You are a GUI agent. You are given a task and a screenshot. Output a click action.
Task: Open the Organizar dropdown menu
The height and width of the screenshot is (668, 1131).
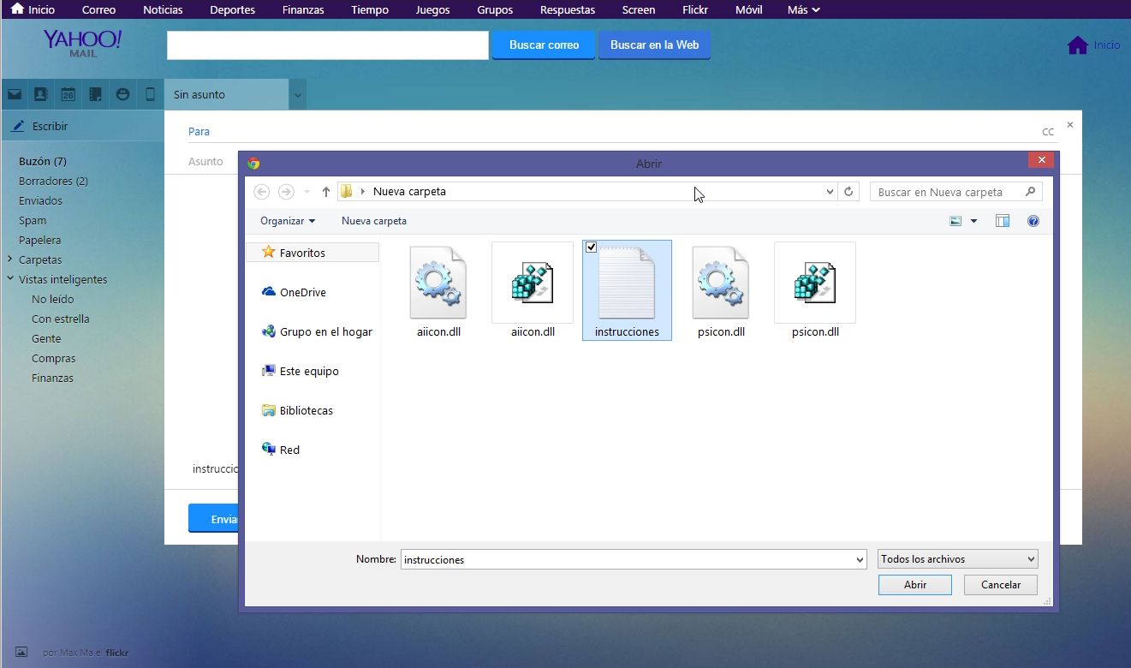288,221
